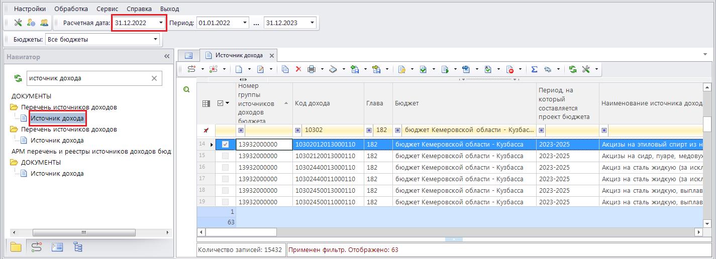This screenshot has width=716, height=259.
Task: Open the tab list arrow at far right
Action: [x=704, y=54]
